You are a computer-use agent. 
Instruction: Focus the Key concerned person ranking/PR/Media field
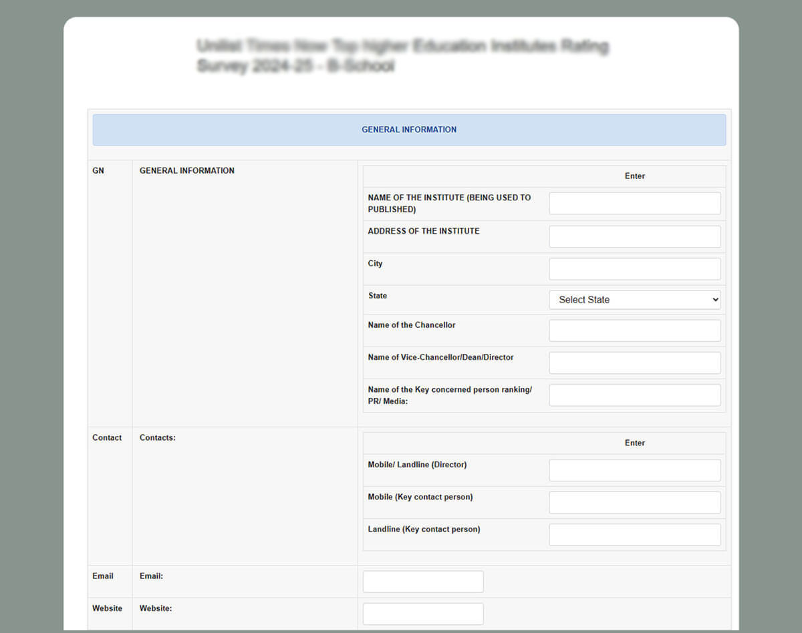point(634,395)
